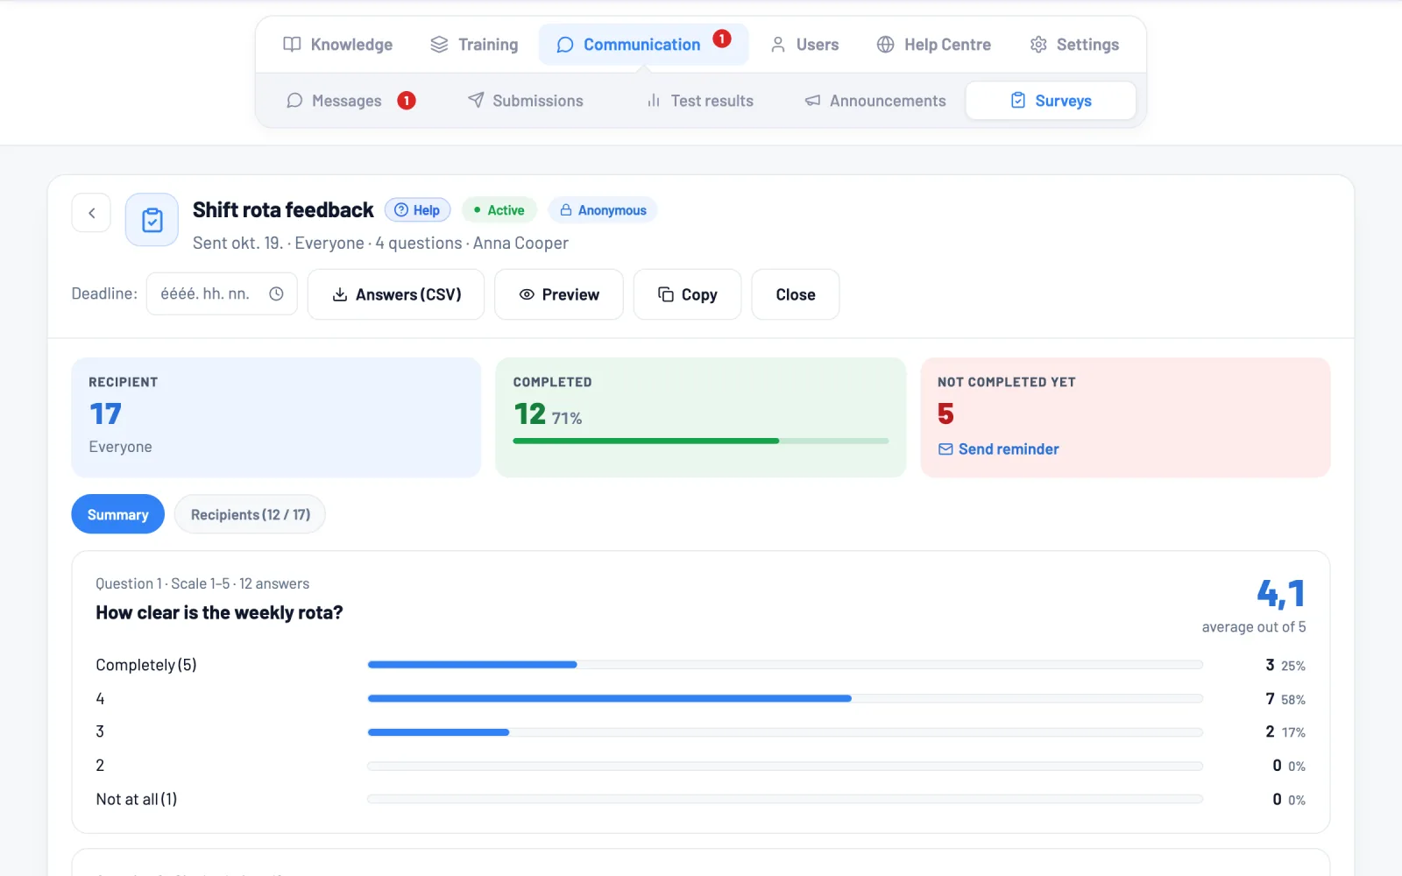Click the bar for rating 4
The width and height of the screenshot is (1402, 876).
point(785,698)
